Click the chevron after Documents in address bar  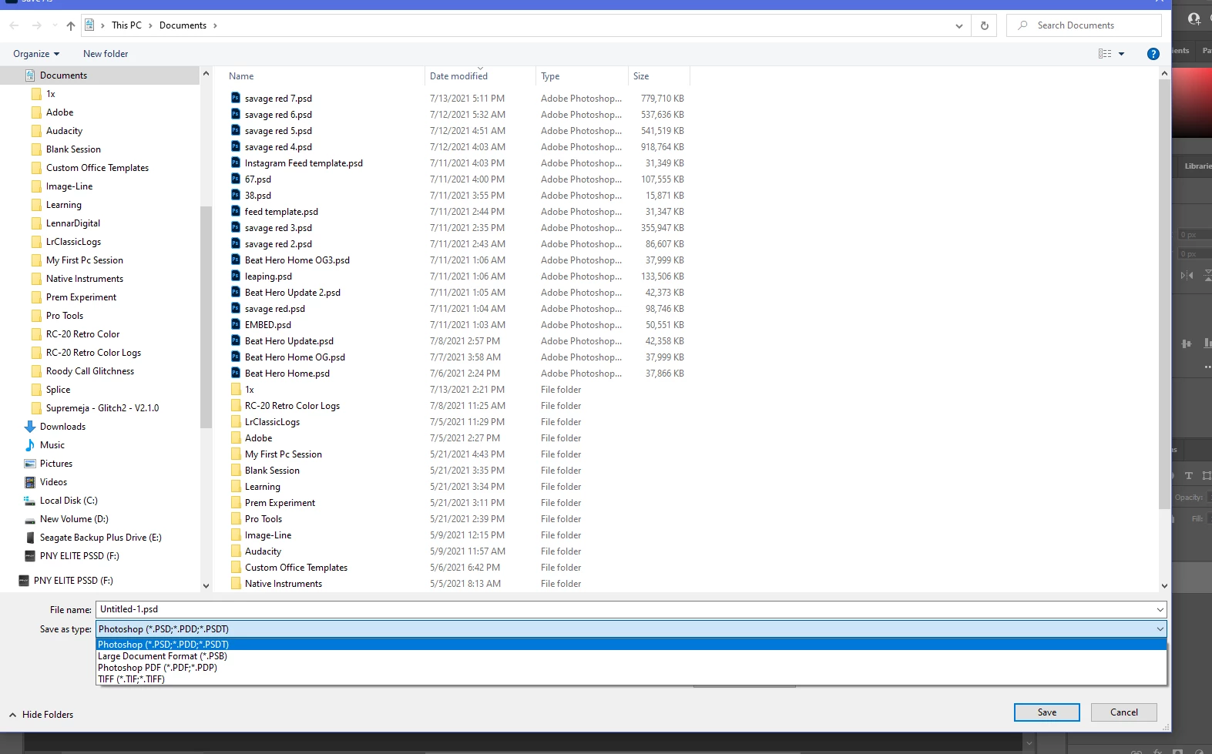click(215, 25)
